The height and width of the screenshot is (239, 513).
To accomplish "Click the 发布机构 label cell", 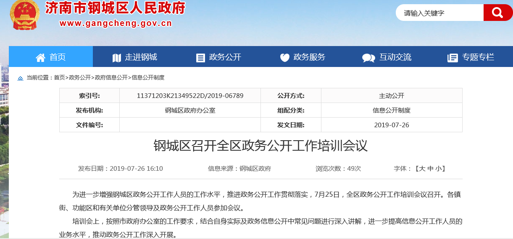I will [x=89, y=111].
